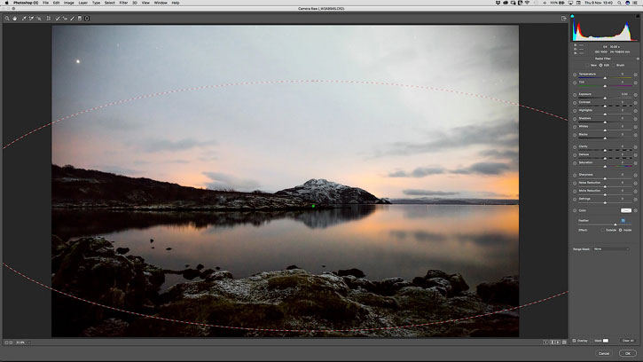This screenshot has height=362, width=643.
Task: Click the swap before/after settings icon
Action: (553, 342)
